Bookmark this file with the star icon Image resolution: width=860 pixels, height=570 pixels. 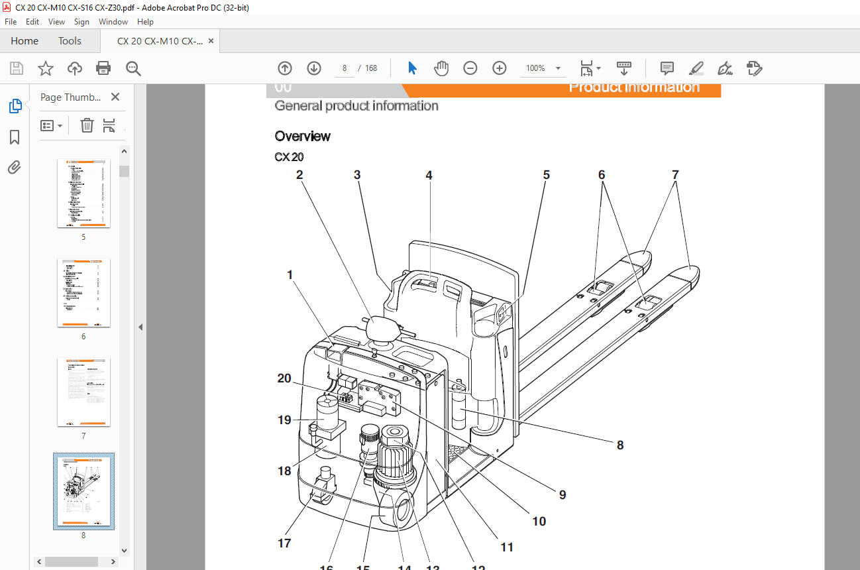tap(45, 68)
